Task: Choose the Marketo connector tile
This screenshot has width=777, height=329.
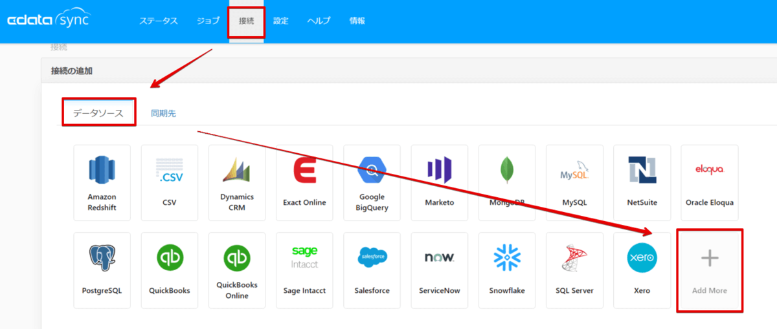Action: tap(439, 183)
